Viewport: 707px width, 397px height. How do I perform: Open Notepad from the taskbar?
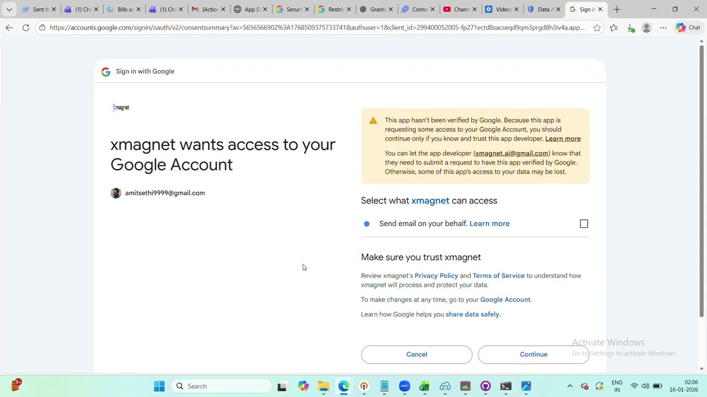click(x=384, y=386)
